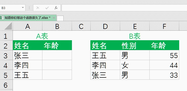
Task: Expand the Name Box dropdown arrow
Action: point(23,8)
